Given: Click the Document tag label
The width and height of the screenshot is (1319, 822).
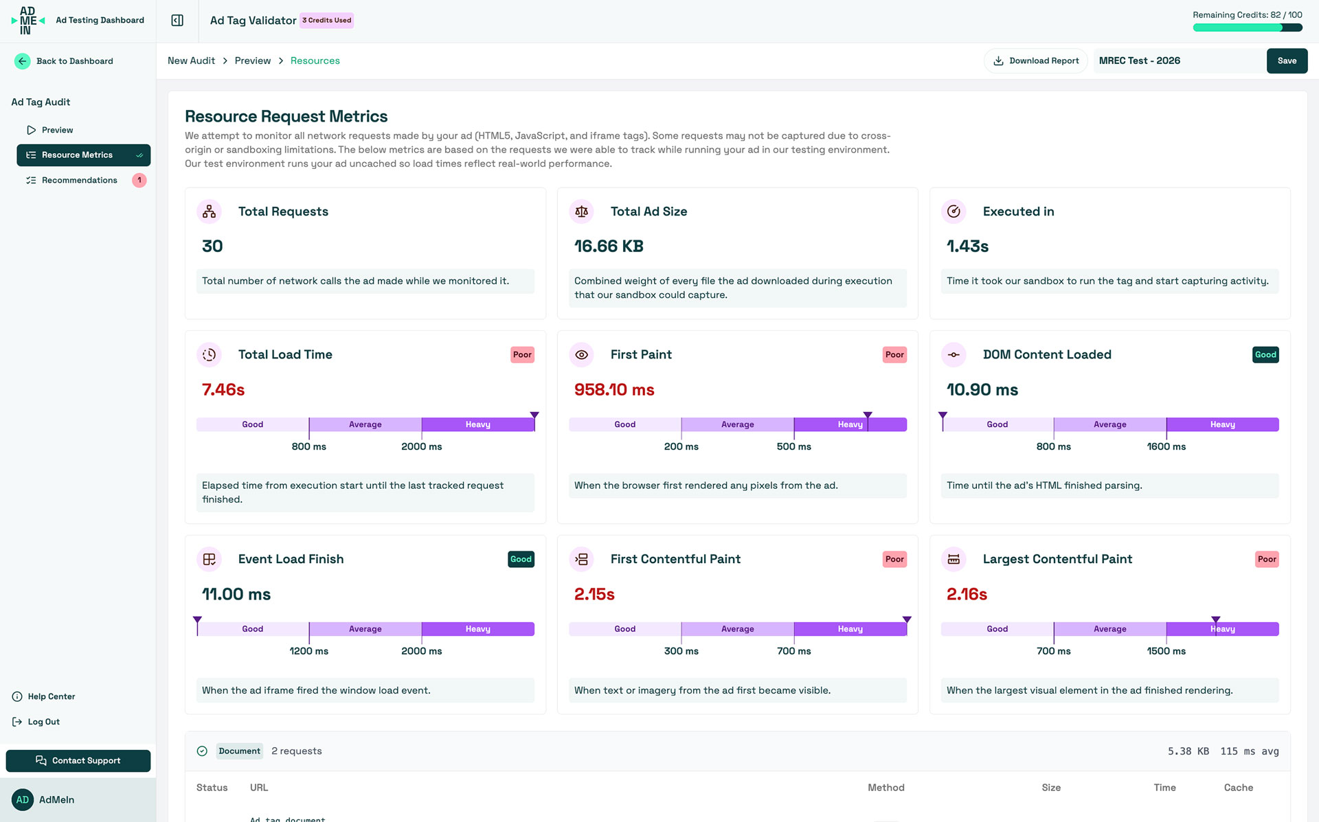Looking at the screenshot, I should [x=239, y=751].
